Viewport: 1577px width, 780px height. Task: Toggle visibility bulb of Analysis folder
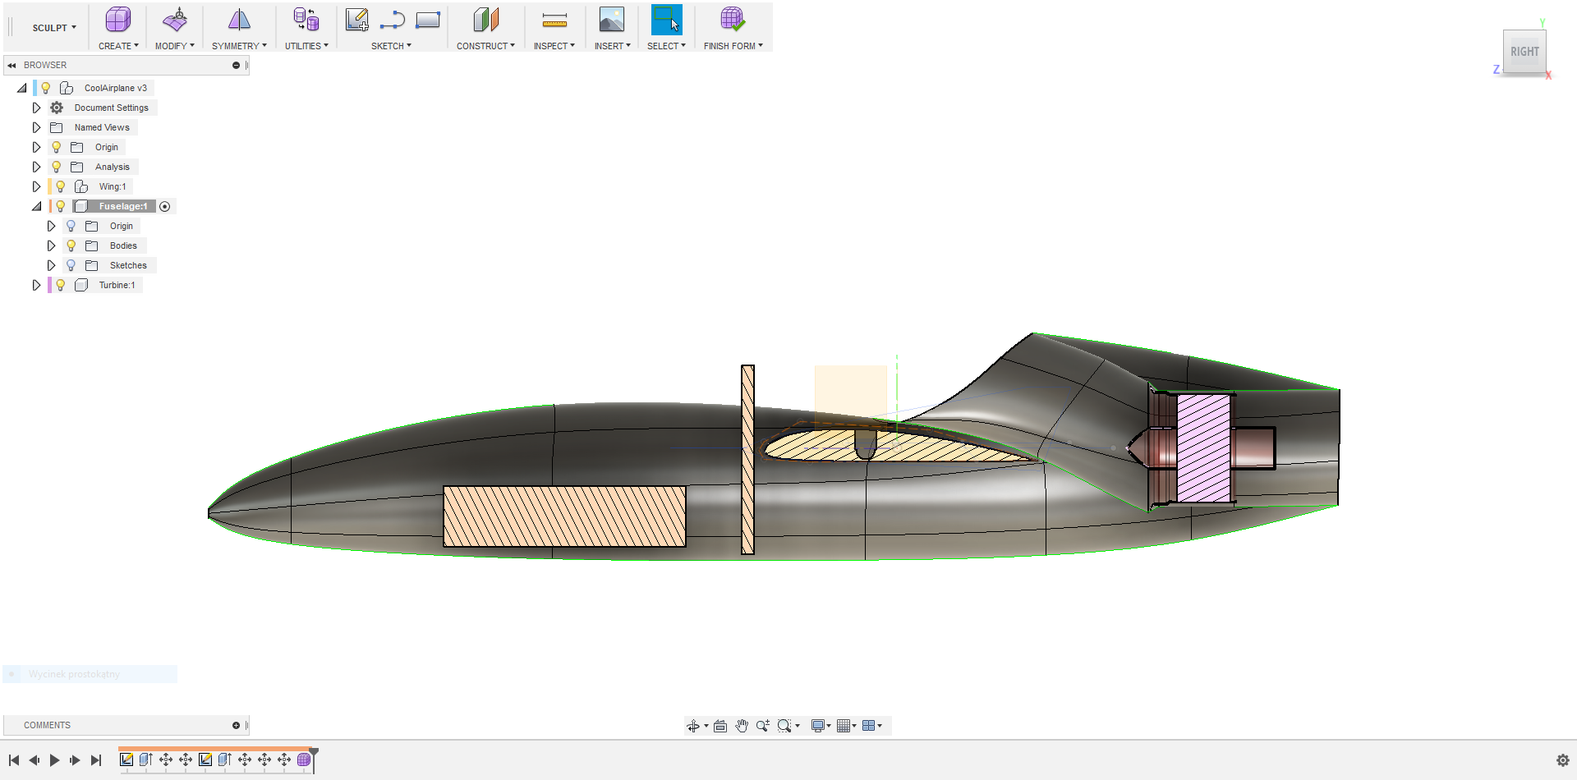(56, 167)
